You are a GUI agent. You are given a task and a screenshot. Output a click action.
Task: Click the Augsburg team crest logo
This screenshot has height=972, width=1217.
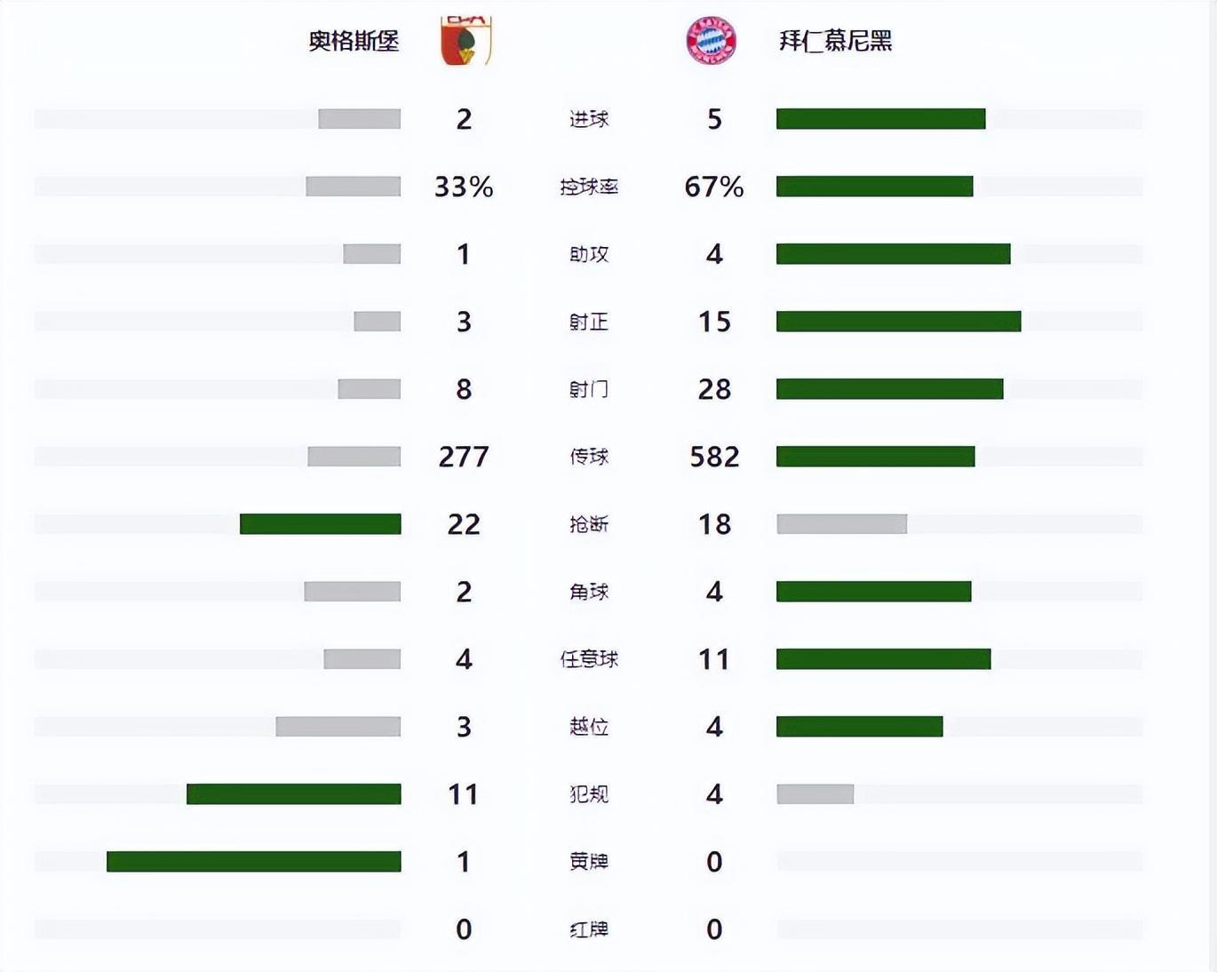465,40
